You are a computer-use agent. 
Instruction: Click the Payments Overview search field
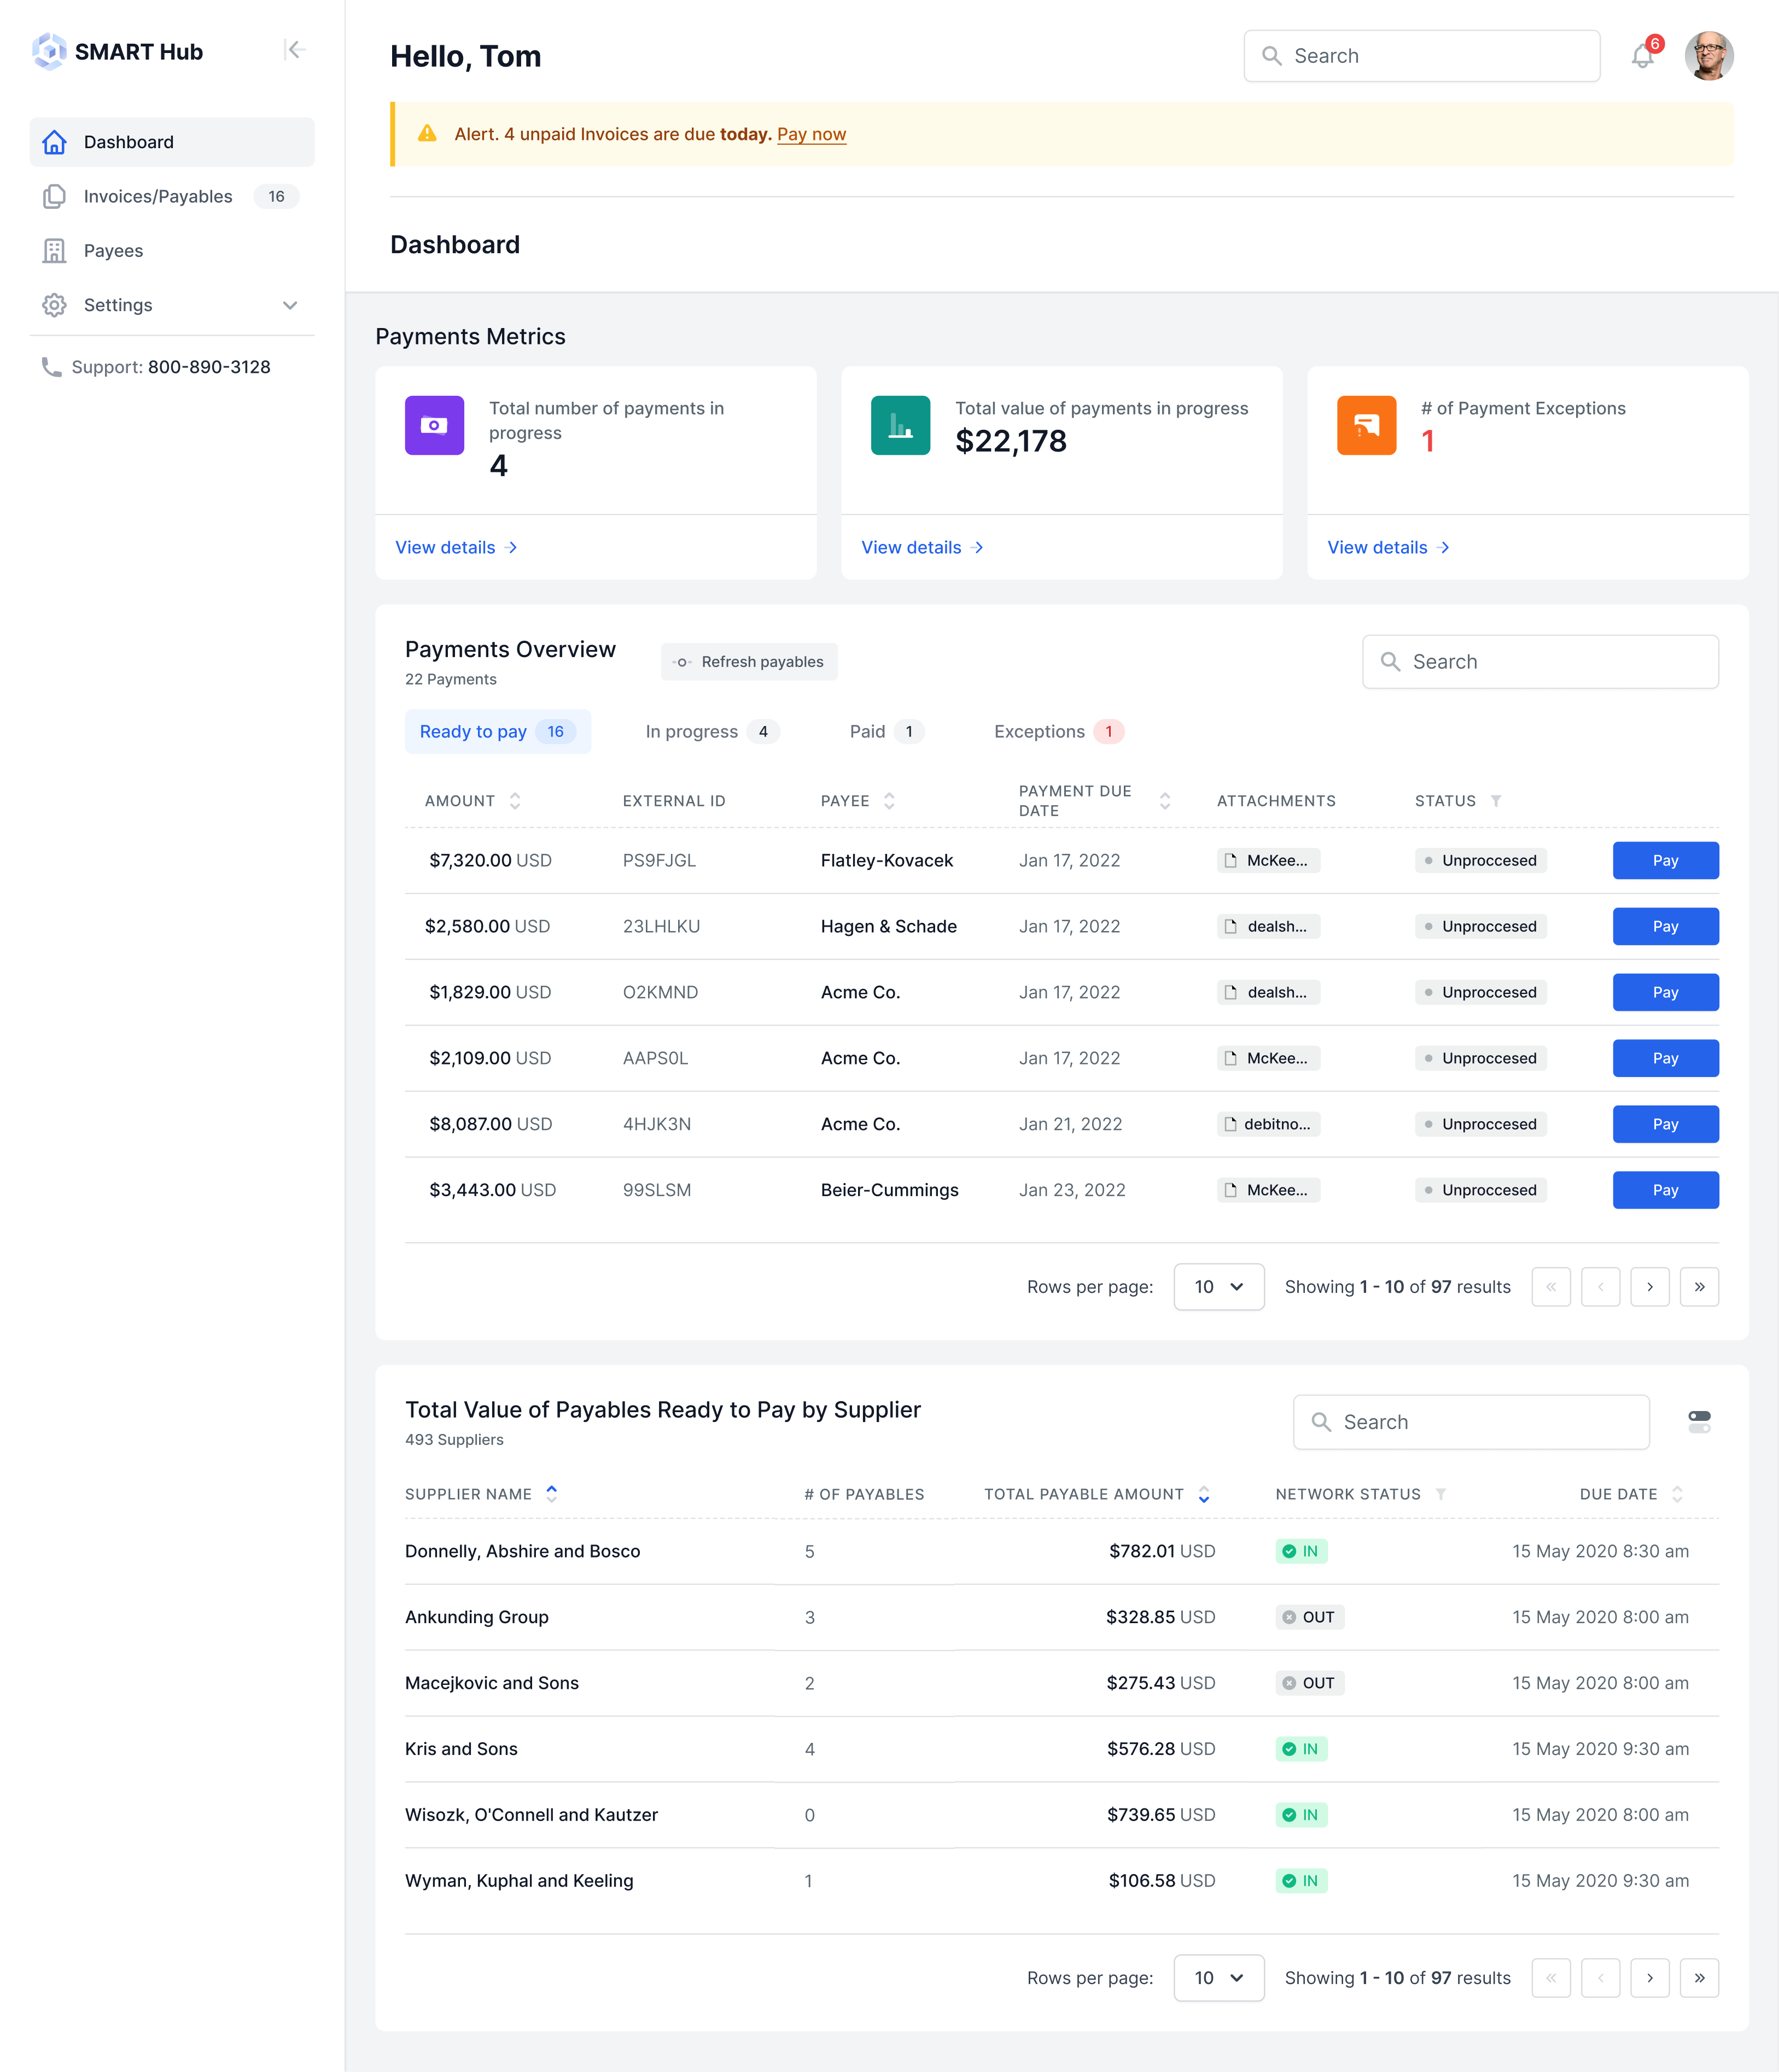pyautogui.click(x=1541, y=662)
